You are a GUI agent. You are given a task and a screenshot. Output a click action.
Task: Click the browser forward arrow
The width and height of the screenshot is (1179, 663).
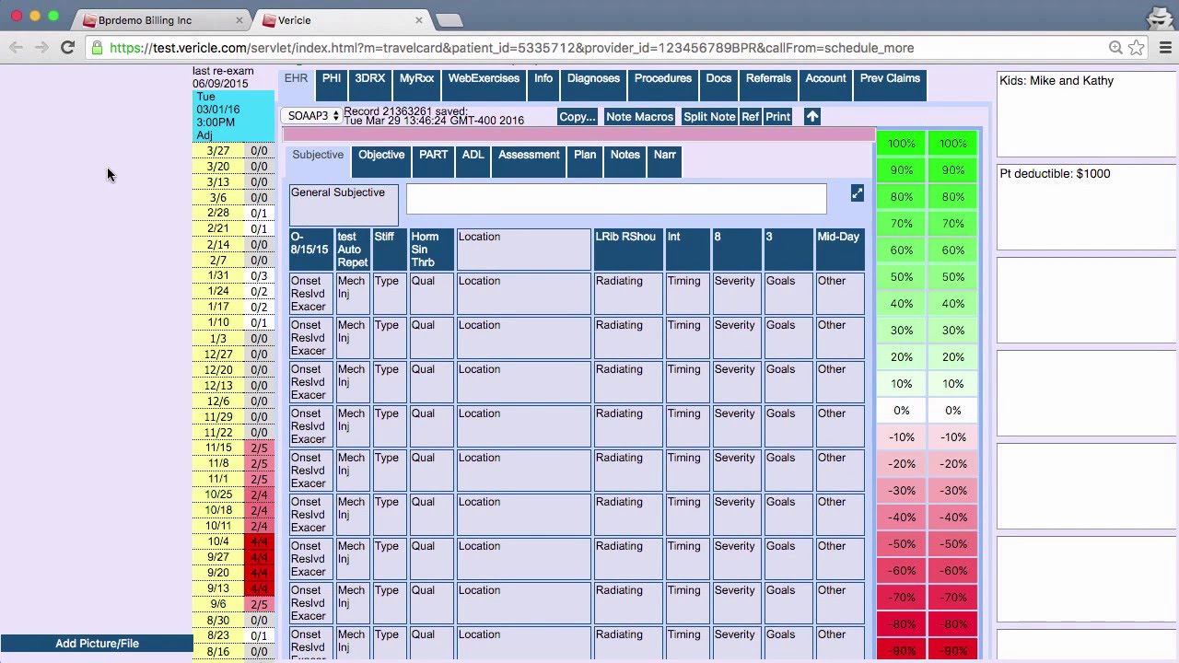[x=41, y=48]
